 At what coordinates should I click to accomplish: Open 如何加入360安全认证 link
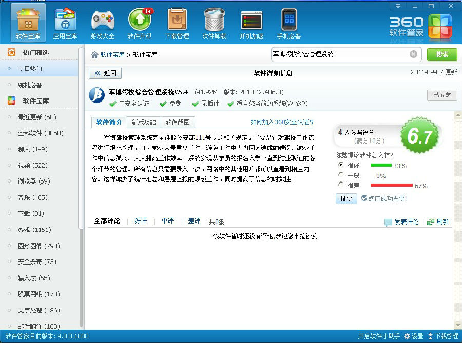tap(282, 122)
